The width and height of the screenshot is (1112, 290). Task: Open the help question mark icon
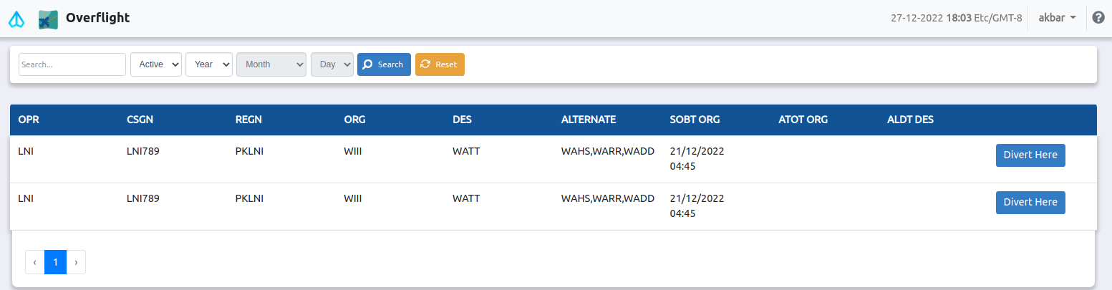1098,18
